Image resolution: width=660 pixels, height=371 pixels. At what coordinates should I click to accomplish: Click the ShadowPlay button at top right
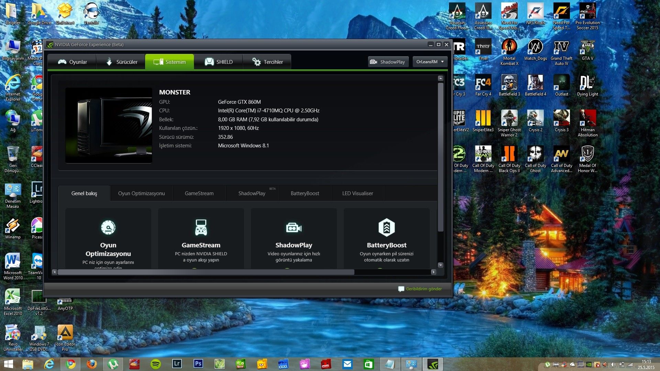coord(388,62)
